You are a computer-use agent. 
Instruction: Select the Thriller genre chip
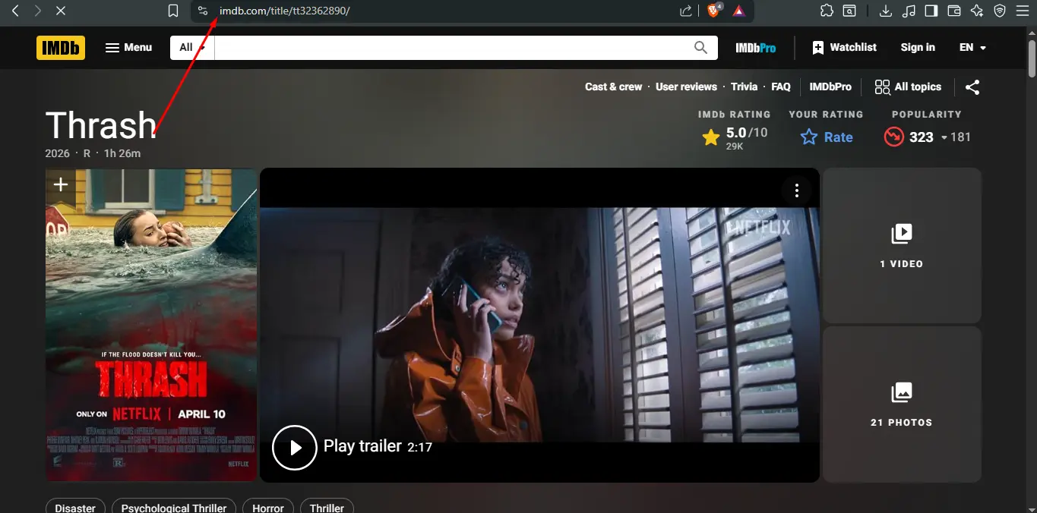(x=327, y=507)
